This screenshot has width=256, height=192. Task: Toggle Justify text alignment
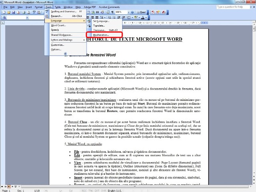(97, 18)
